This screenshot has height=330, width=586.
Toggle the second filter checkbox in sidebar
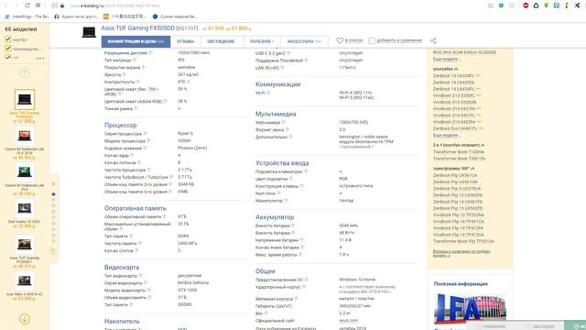tap(8, 49)
